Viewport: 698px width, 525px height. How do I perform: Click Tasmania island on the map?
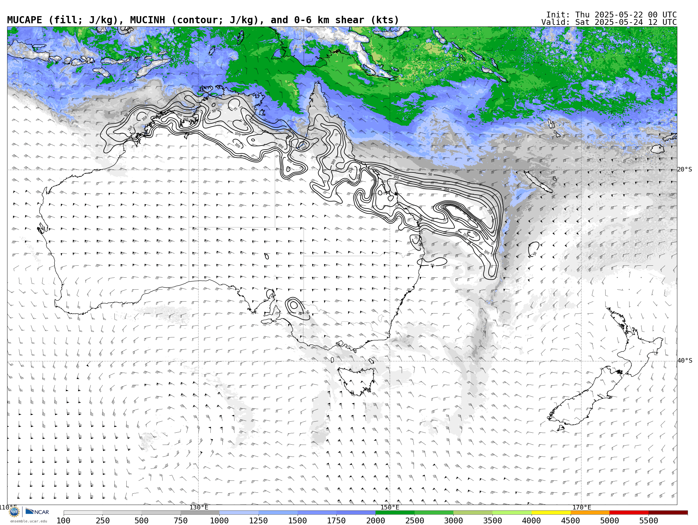[x=356, y=381]
